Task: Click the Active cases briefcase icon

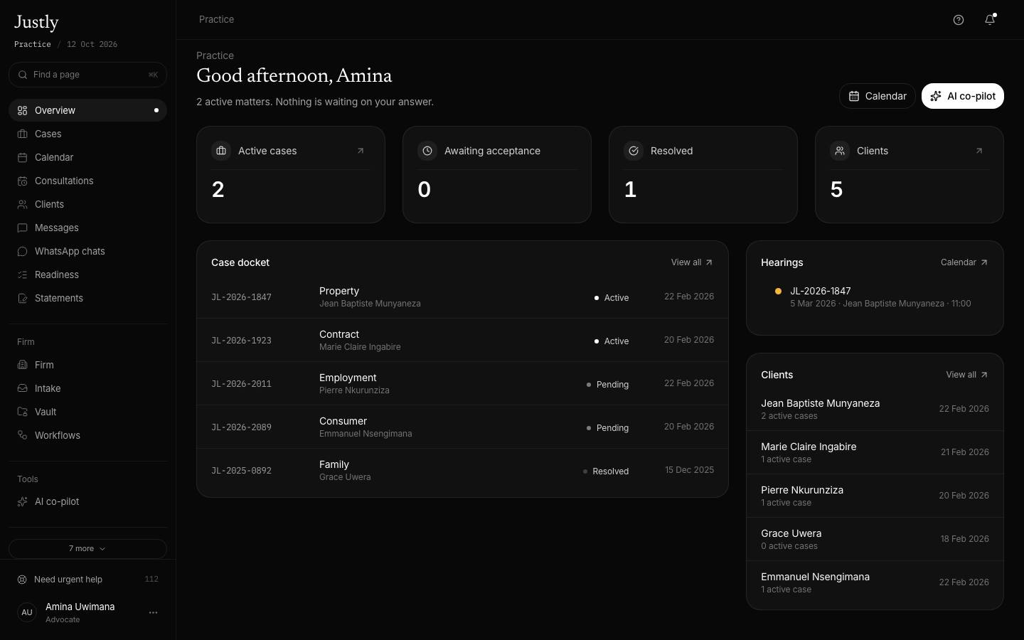Action: coord(221,151)
